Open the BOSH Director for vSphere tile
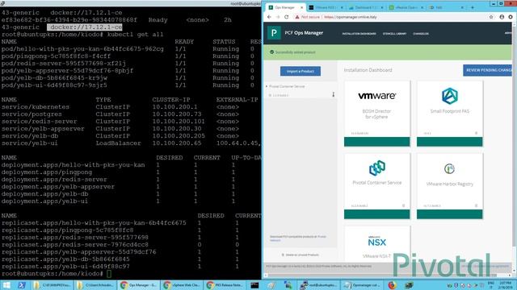The image size is (517, 290). pyautogui.click(x=377, y=113)
